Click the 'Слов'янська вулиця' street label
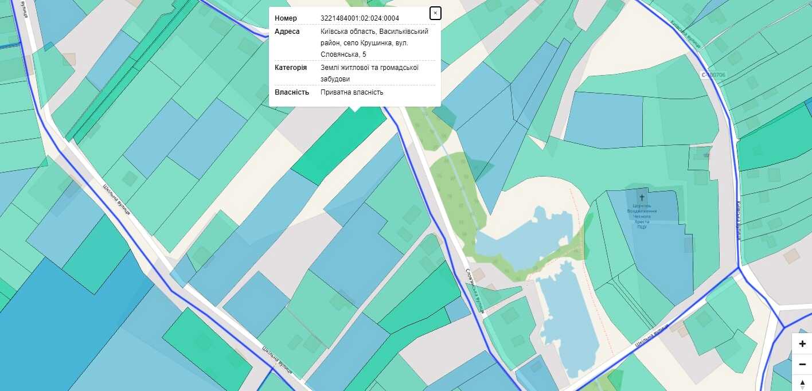This screenshot has width=812, height=391. pyautogui.click(x=475, y=291)
